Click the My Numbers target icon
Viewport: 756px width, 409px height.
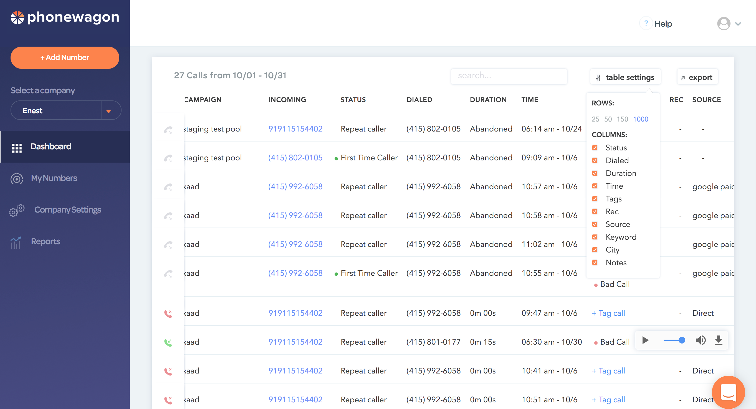pyautogui.click(x=17, y=178)
